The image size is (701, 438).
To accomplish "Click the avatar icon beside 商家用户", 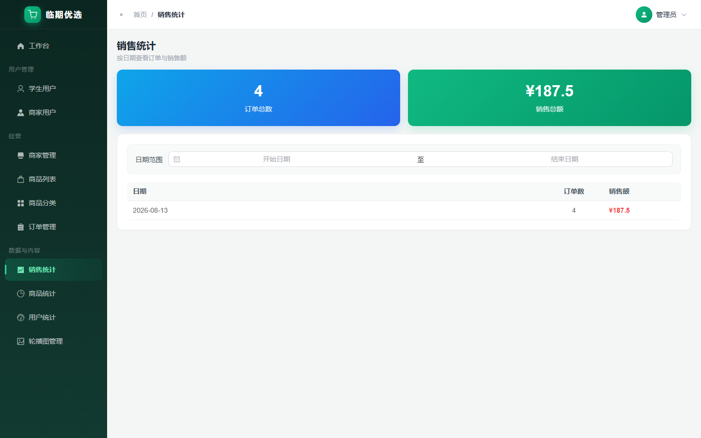I will click(x=20, y=112).
